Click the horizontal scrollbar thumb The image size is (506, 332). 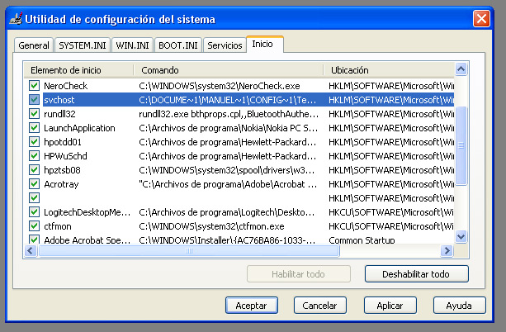[x=189, y=250]
